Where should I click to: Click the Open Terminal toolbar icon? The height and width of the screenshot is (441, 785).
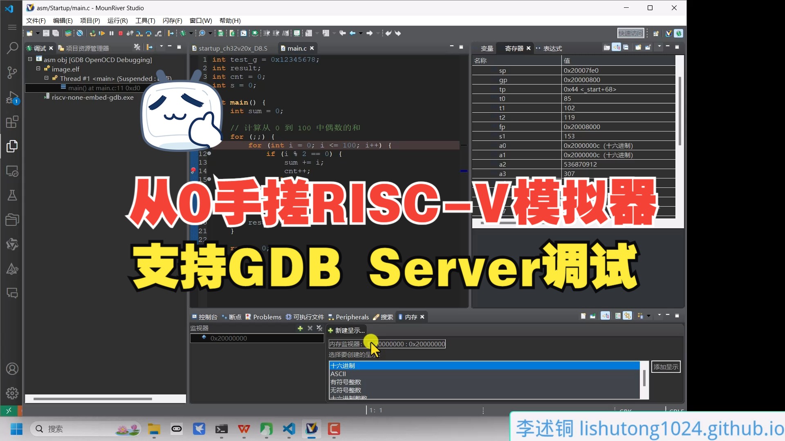244,33
